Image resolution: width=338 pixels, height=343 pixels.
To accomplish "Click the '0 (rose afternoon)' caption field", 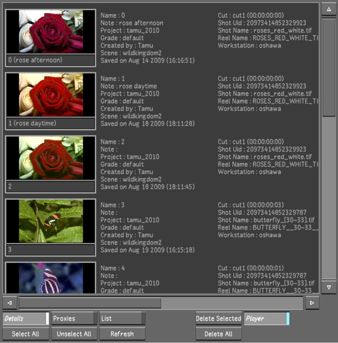I will 51,60.
